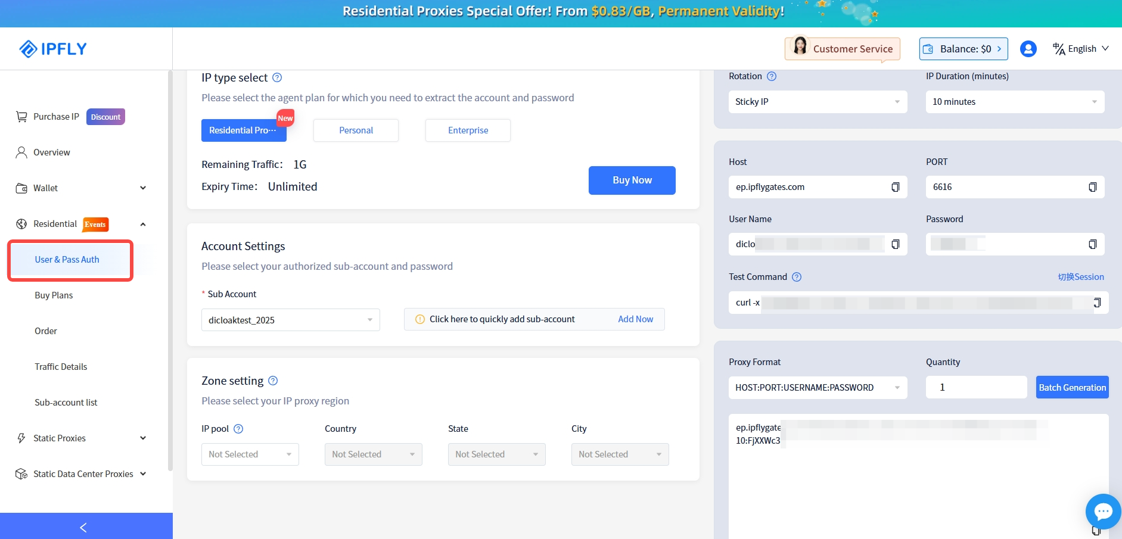Image resolution: width=1122 pixels, height=539 pixels.
Task: Open the live chat bubble
Action: [x=1103, y=511]
